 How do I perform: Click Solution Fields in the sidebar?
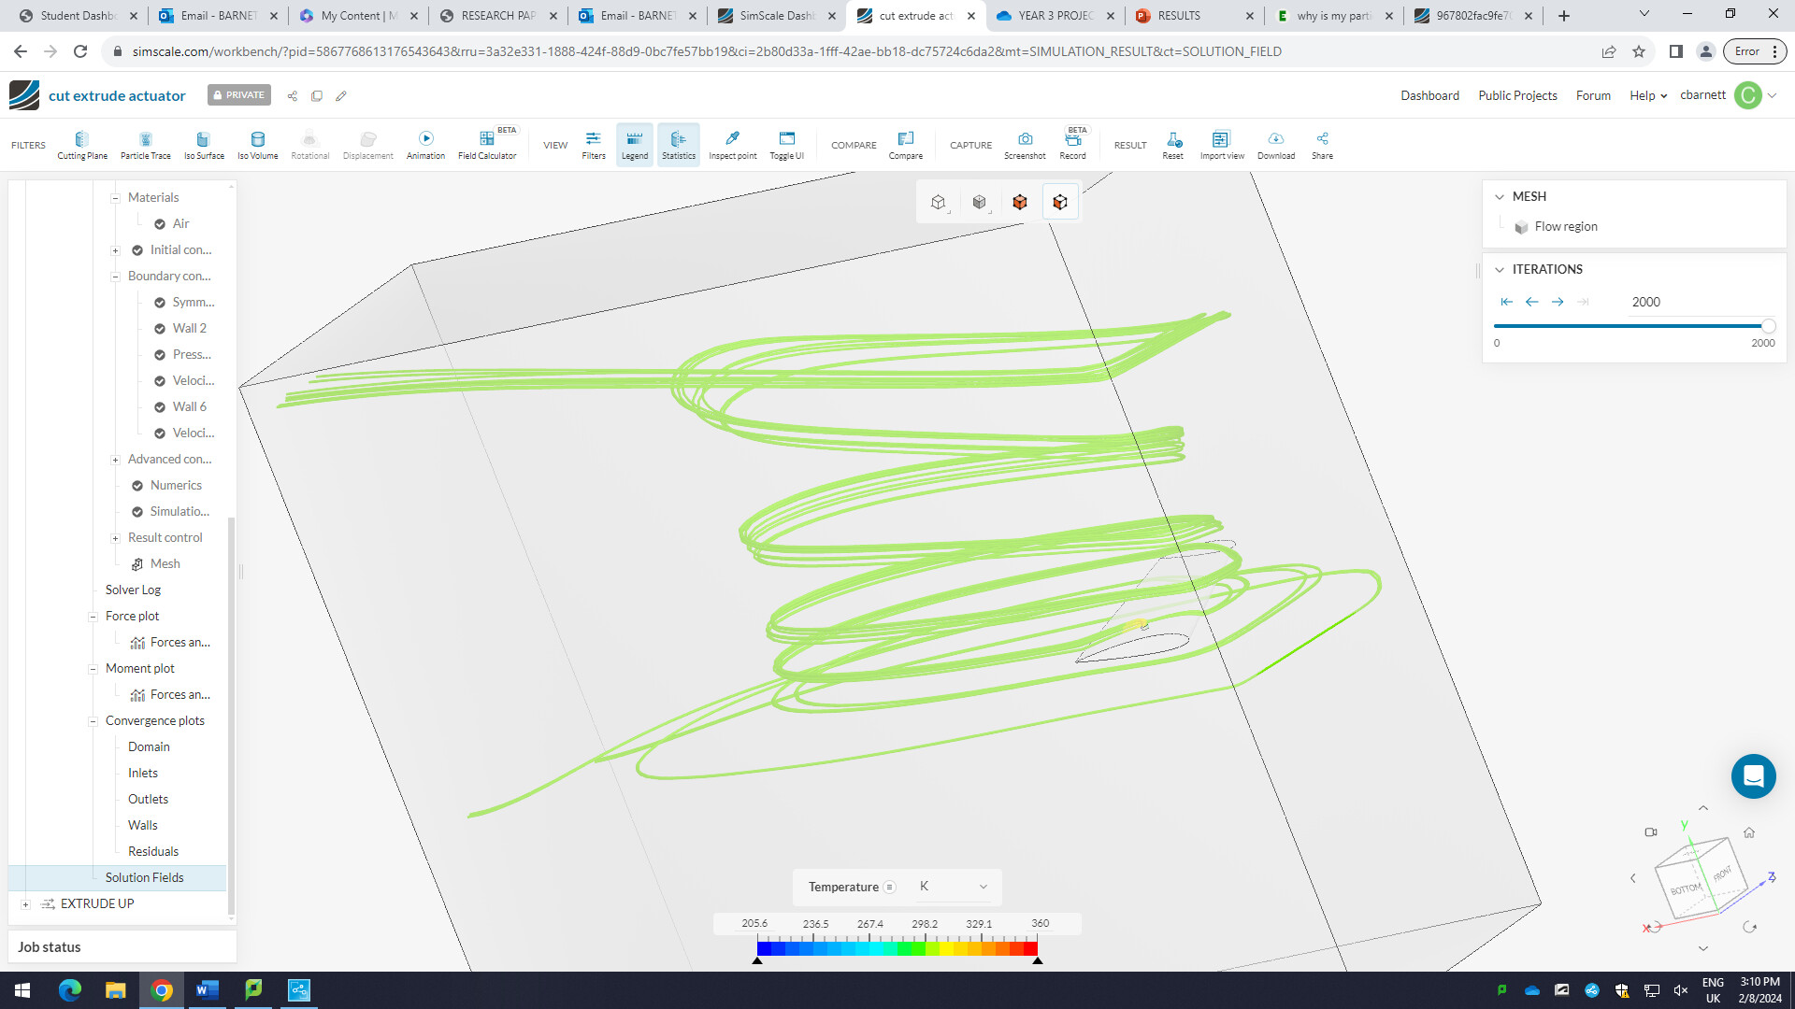(144, 877)
